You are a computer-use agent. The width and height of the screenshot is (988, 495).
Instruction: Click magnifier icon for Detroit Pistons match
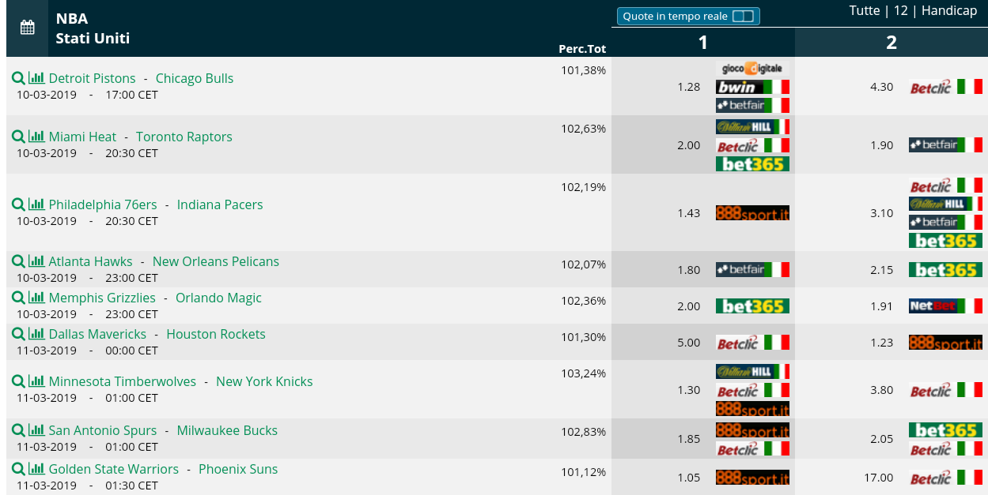point(18,78)
